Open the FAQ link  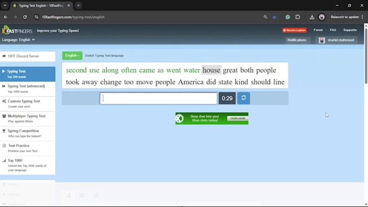click(x=333, y=30)
